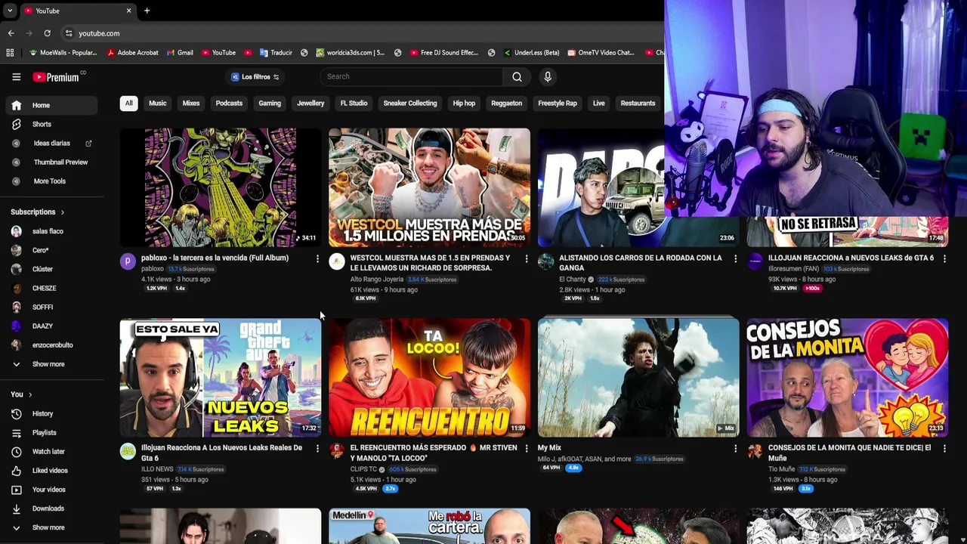Select the Gaming filter chip
The image size is (967, 544).
click(x=270, y=104)
